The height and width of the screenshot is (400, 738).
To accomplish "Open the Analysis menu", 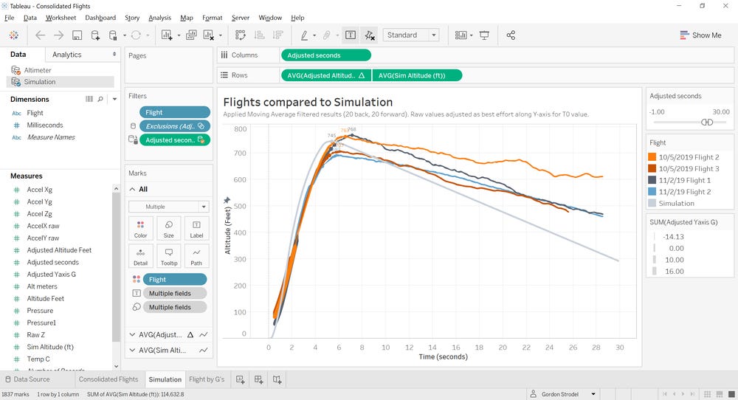I will (x=159, y=18).
